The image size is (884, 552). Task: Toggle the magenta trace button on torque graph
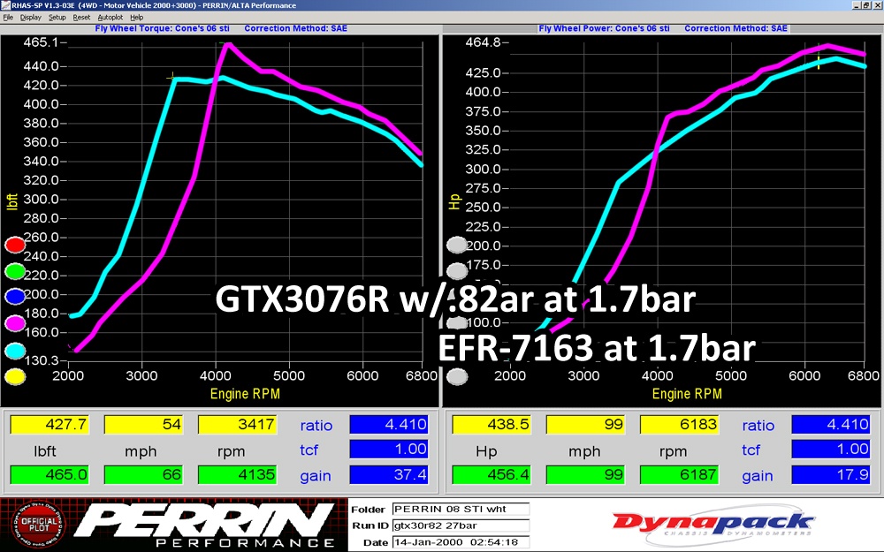tap(15, 323)
